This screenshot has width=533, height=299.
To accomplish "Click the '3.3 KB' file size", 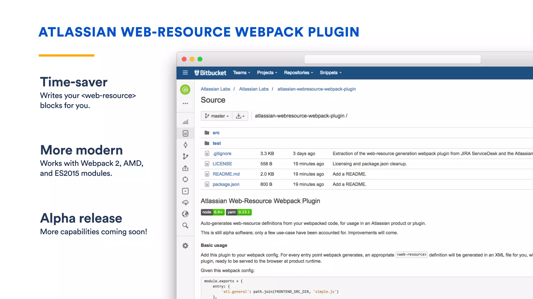I will tap(267, 153).
